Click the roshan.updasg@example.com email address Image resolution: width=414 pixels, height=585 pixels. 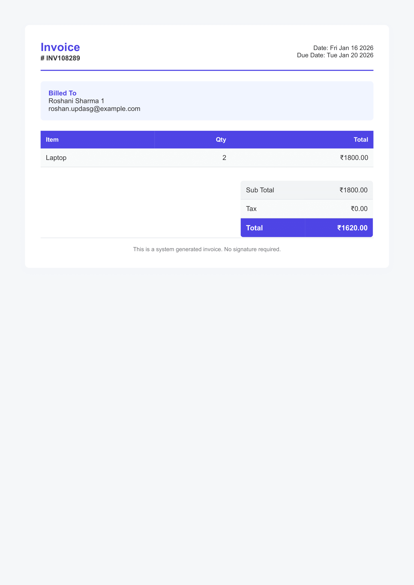(x=94, y=109)
